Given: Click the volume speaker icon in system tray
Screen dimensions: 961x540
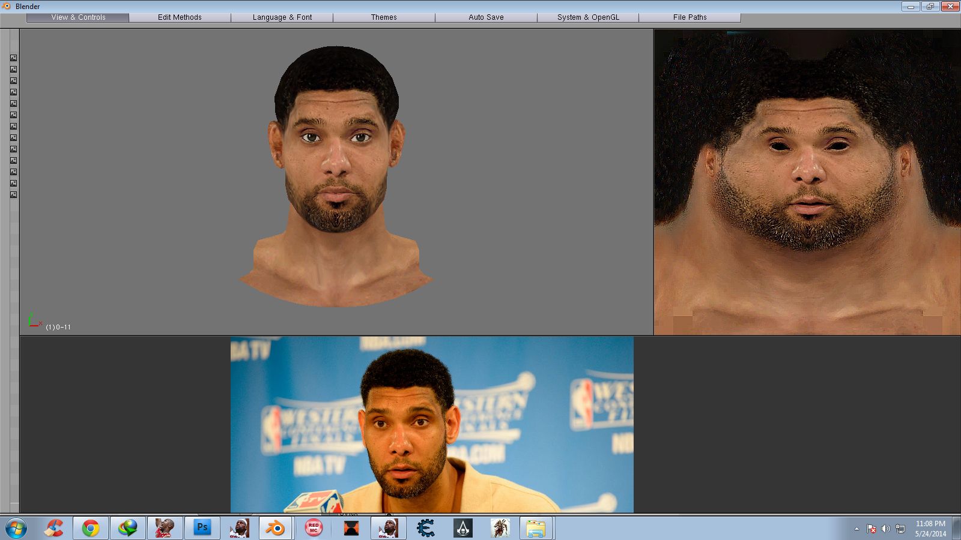Looking at the screenshot, I should tap(885, 529).
